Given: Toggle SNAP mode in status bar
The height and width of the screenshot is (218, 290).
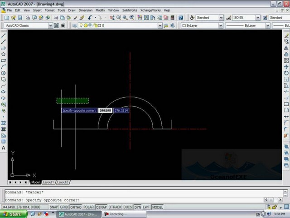Looking at the screenshot, I should 54,207.
